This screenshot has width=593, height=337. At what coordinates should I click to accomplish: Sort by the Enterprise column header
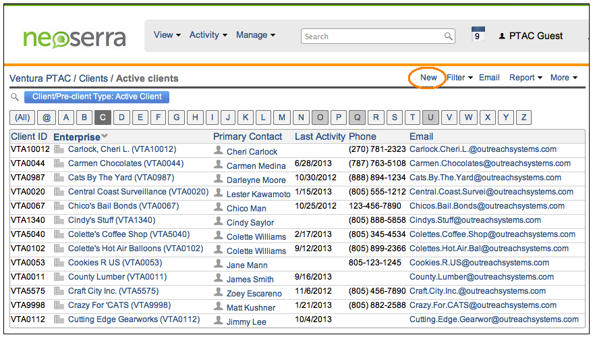(x=76, y=137)
